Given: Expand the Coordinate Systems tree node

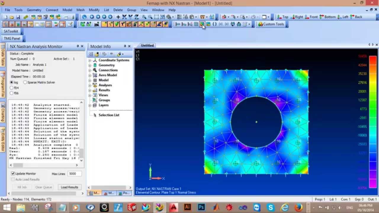Looking at the screenshot, I should (90, 60).
